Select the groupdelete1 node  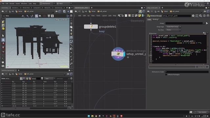point(91,27)
